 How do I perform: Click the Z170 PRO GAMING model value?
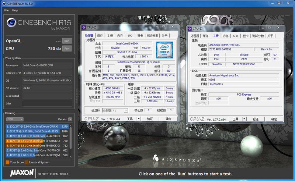231,49
